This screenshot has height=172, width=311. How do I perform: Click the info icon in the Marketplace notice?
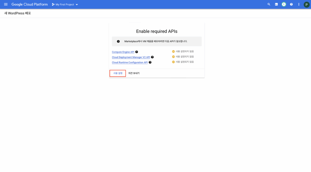click(118, 42)
